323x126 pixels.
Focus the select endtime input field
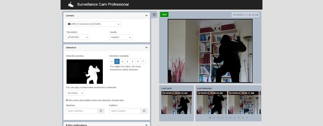click(125, 111)
